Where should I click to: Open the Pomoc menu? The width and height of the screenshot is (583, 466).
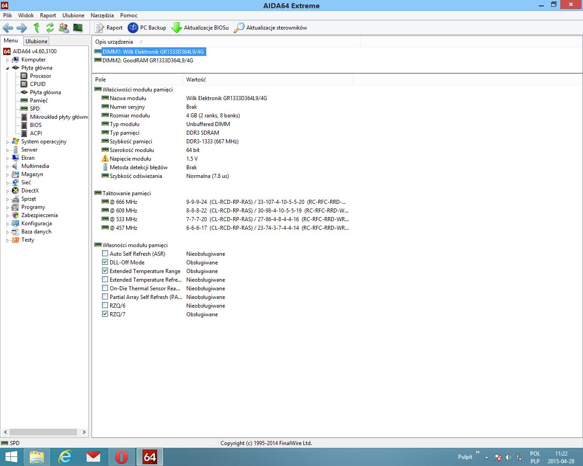[x=129, y=15]
